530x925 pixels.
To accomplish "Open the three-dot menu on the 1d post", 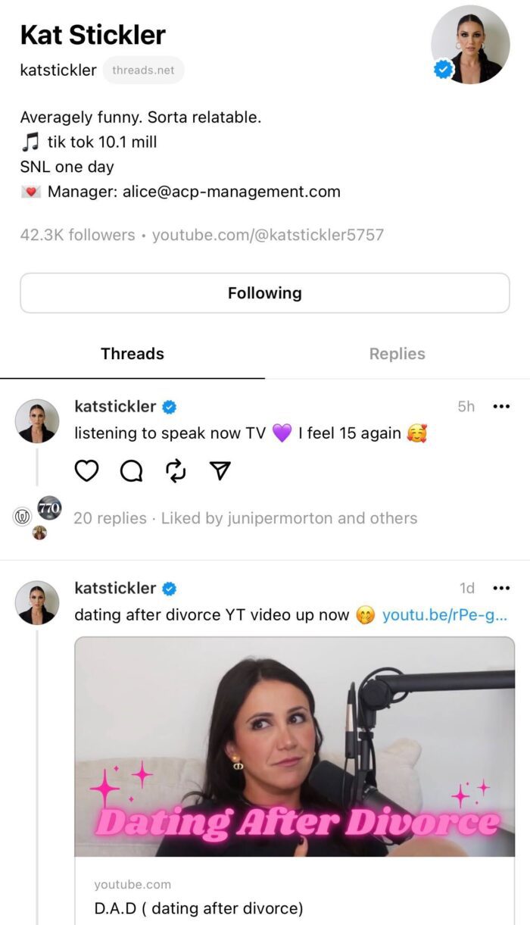I will 502,587.
